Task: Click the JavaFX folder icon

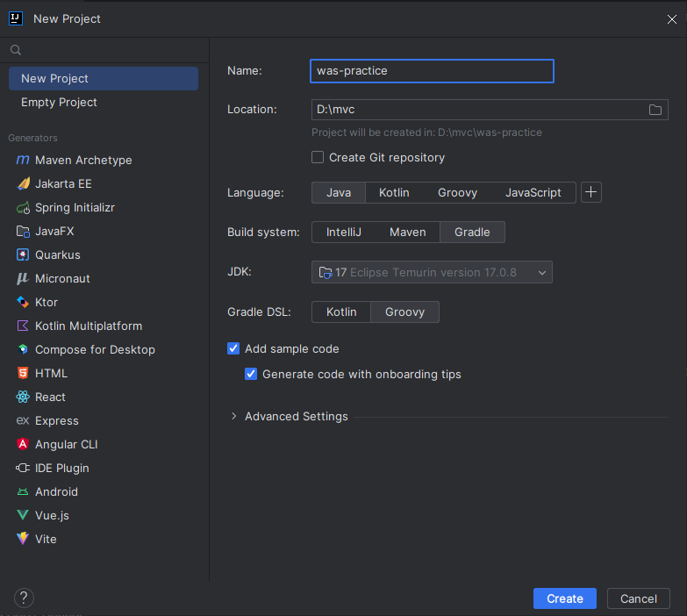Action: coord(23,232)
